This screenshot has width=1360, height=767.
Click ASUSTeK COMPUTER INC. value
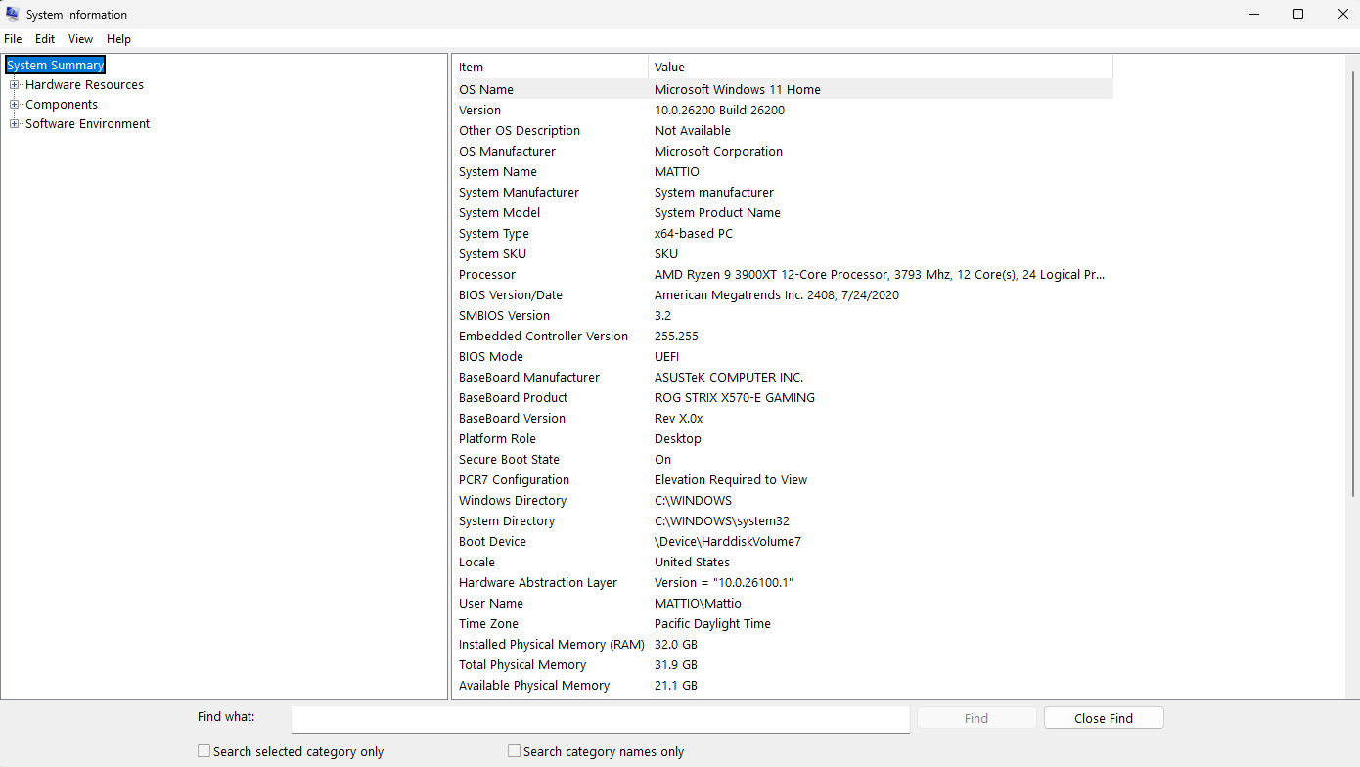(x=729, y=378)
